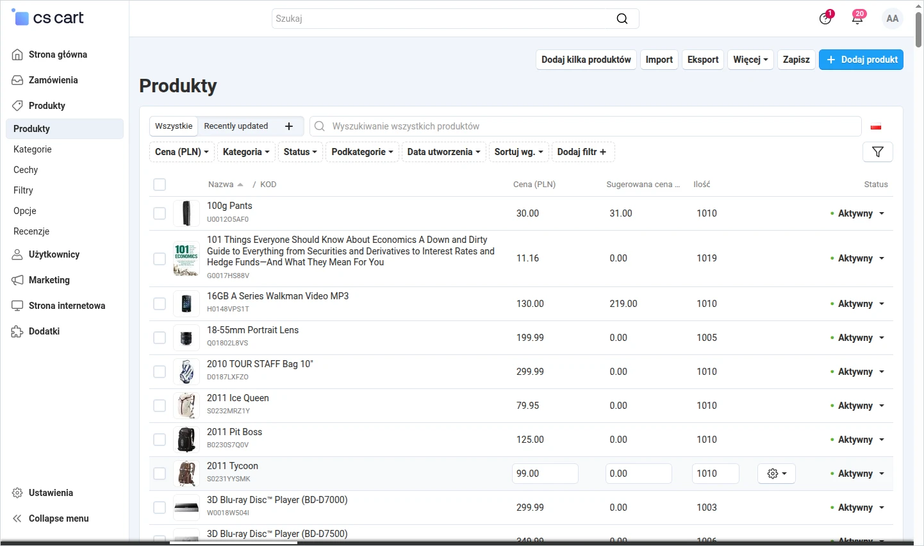Open the 2011 Pit Boss thumbnail
The height and width of the screenshot is (546, 924).
click(x=186, y=440)
